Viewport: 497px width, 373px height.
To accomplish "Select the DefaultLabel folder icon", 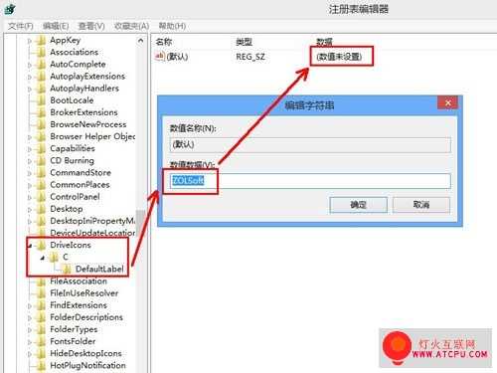I will (x=67, y=269).
